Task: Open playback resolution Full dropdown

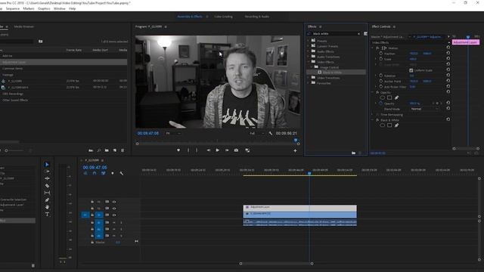Action: 257,133
